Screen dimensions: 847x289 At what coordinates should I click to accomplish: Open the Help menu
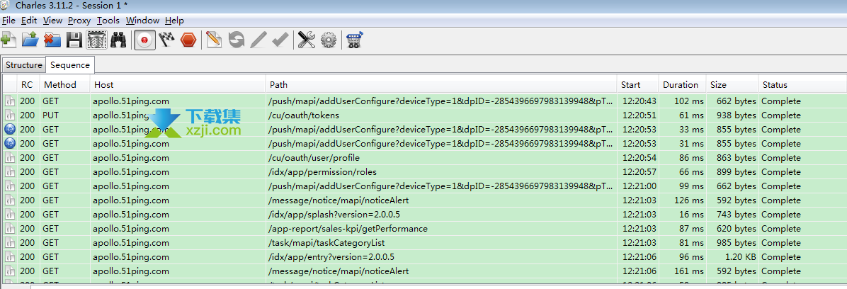(174, 21)
